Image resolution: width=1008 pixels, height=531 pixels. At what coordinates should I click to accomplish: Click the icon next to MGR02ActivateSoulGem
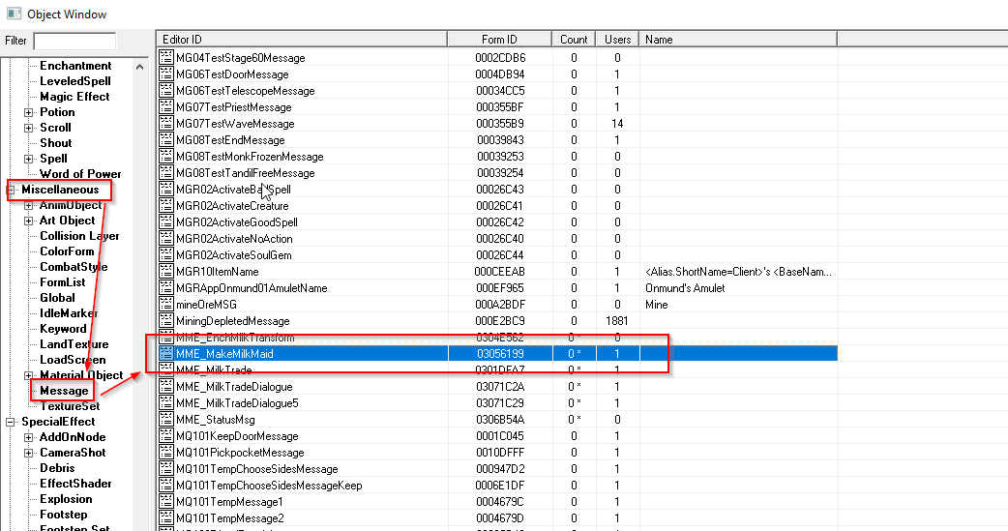tap(166, 254)
